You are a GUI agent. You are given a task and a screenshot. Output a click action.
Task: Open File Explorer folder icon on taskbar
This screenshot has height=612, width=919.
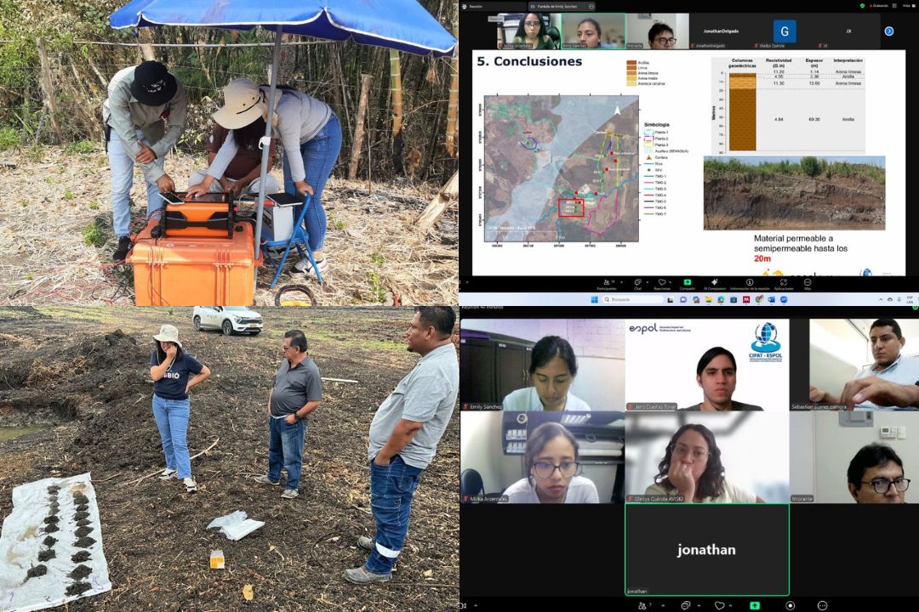(708, 300)
